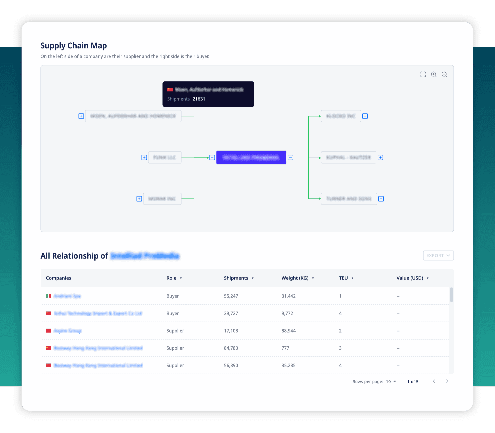This screenshot has height=433, width=495.
Task: Click the China flag in the 56,890 row
Action: coord(48,365)
